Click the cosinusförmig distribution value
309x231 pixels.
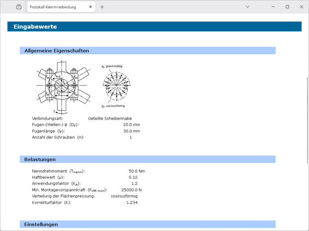click(124, 196)
